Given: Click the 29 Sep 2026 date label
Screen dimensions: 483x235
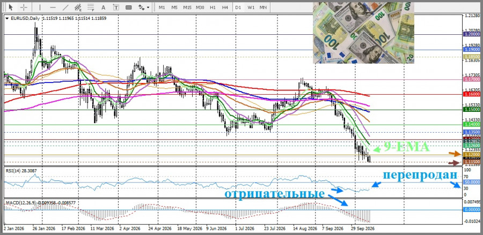Looking at the screenshot, I should pyautogui.click(x=363, y=229).
